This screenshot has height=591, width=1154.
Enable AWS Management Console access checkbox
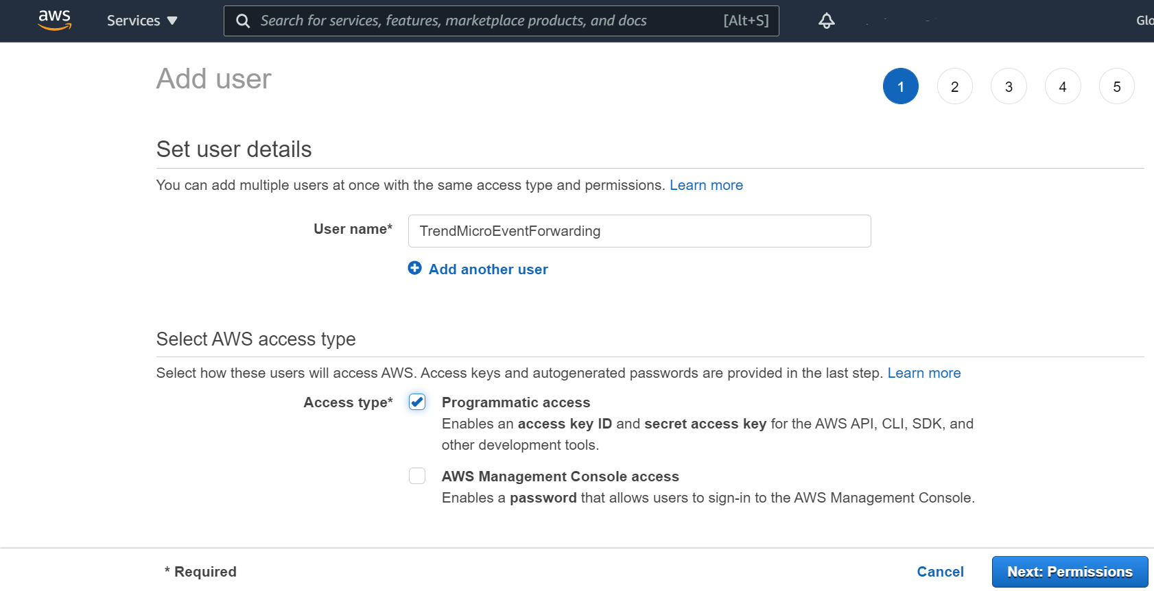417,476
